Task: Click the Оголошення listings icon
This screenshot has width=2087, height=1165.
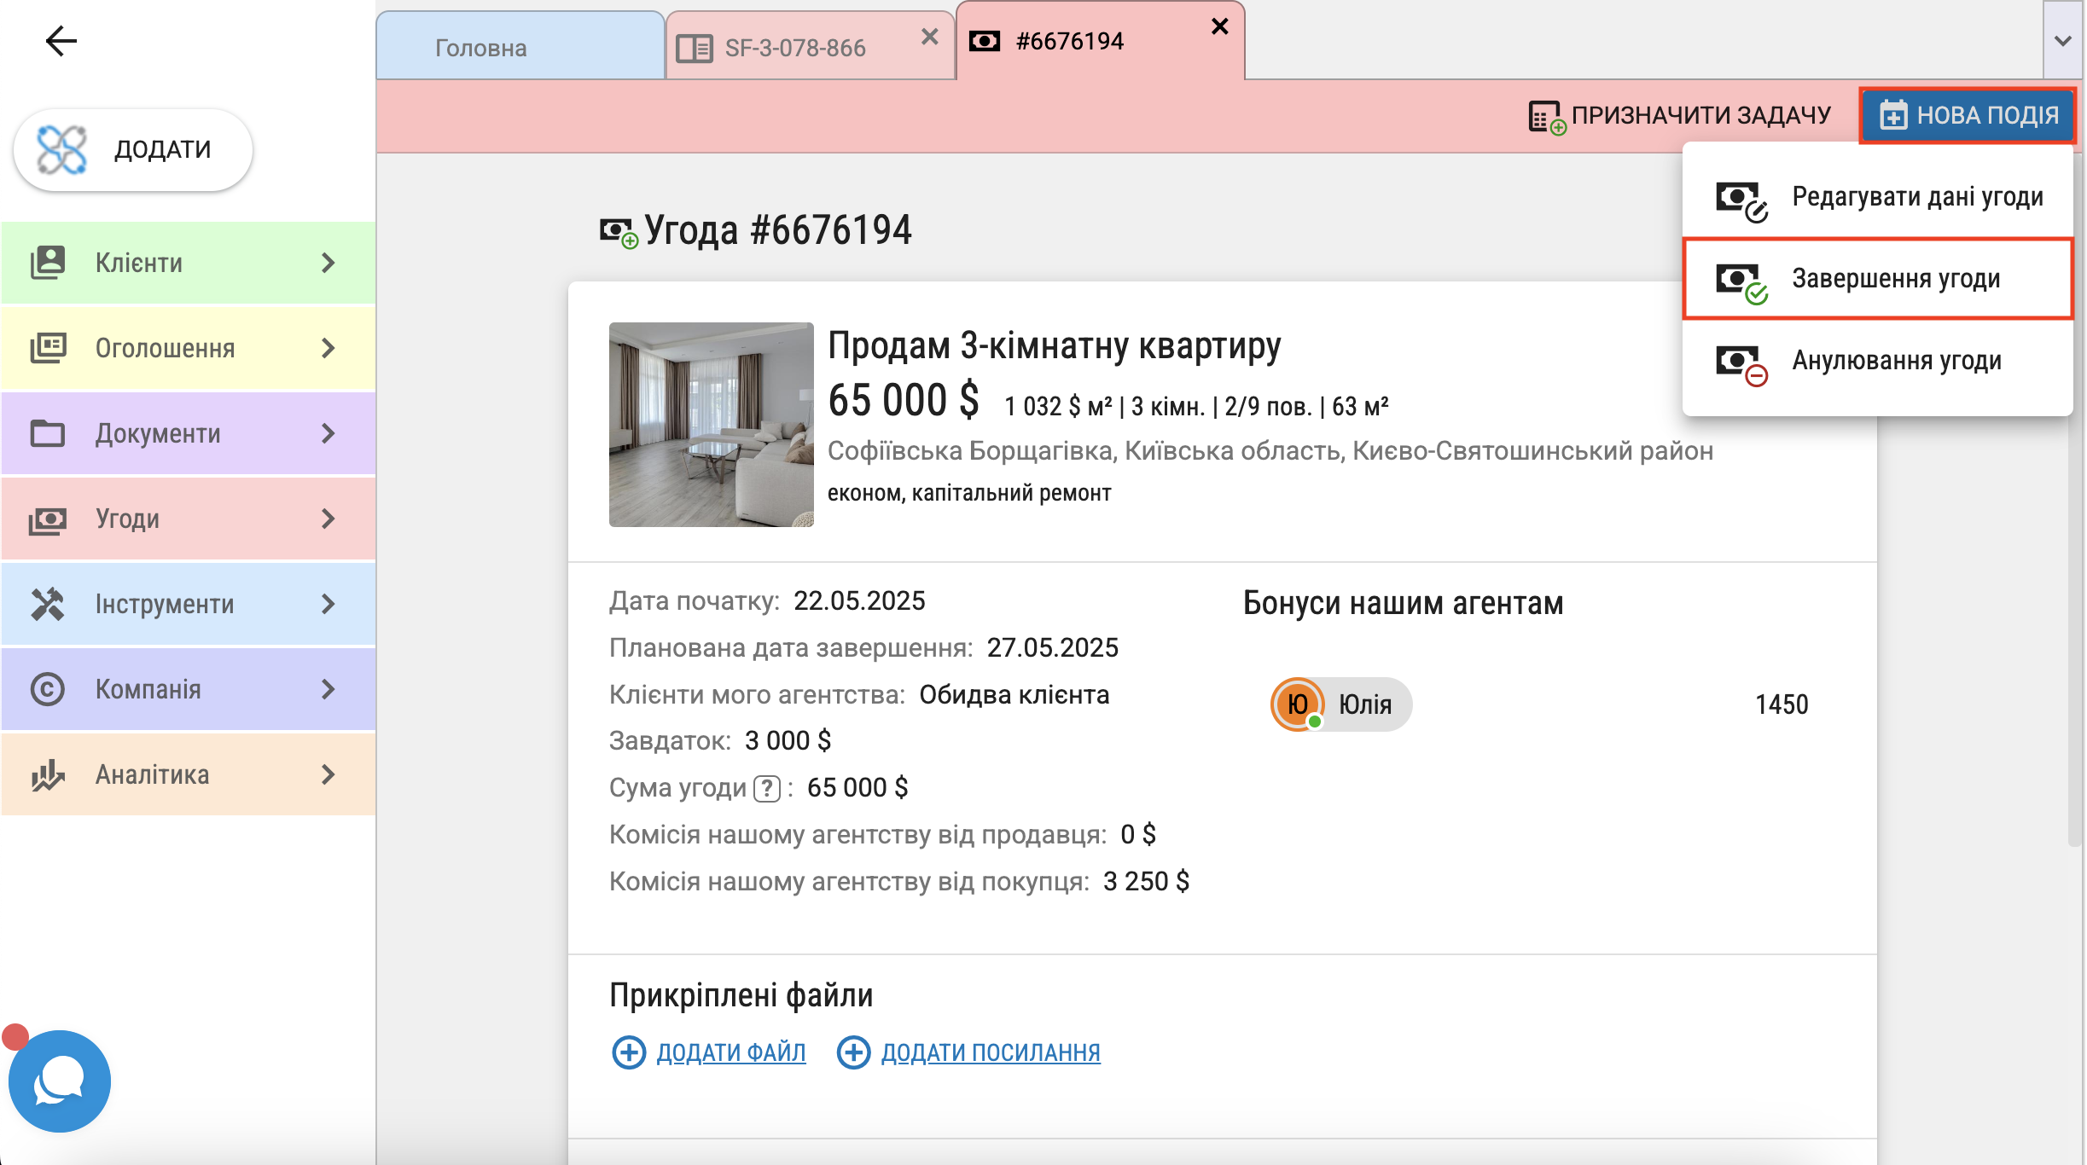Action: pos(48,348)
